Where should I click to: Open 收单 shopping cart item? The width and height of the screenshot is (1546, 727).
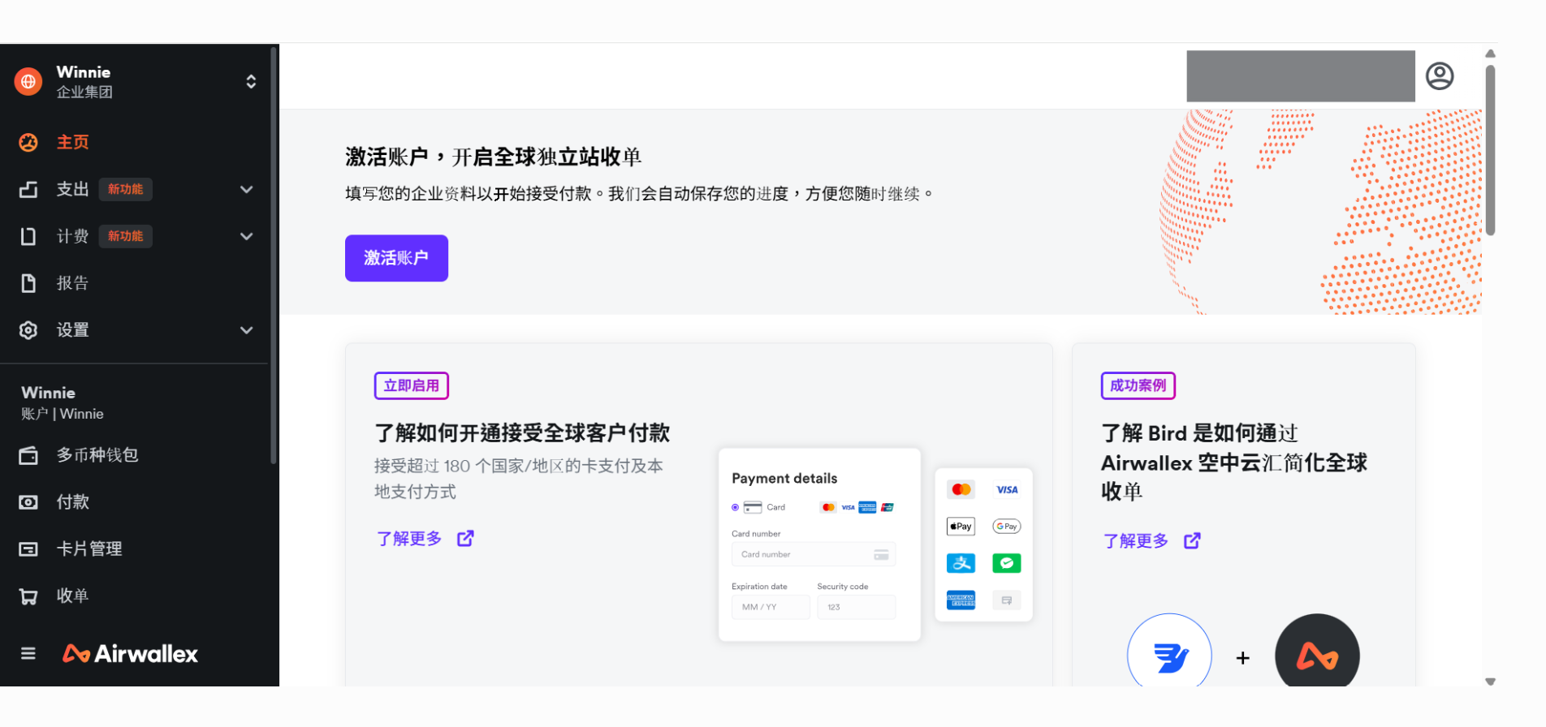point(71,596)
